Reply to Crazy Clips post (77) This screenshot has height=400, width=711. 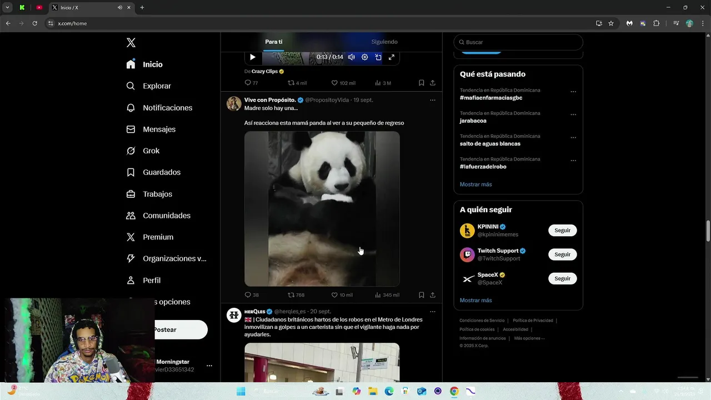coord(251,83)
